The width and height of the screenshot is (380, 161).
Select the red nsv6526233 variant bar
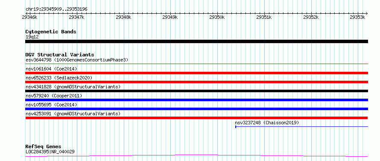pos(196,82)
